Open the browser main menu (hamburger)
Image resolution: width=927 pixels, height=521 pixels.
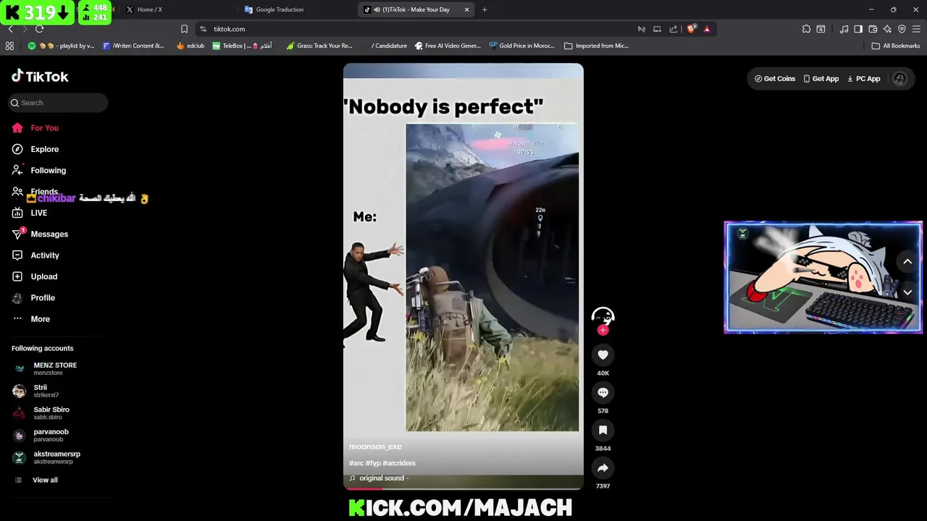pyautogui.click(x=917, y=29)
